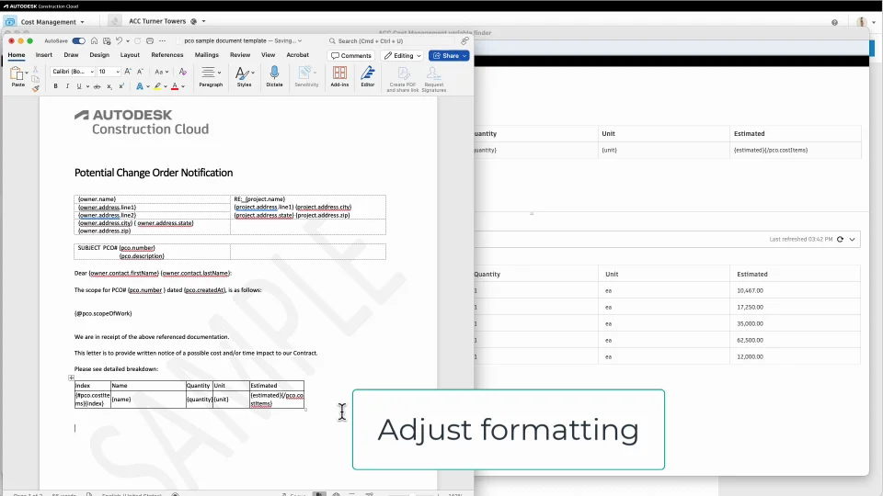Select the Format Painter brush
883x496 pixels.
coord(36,88)
